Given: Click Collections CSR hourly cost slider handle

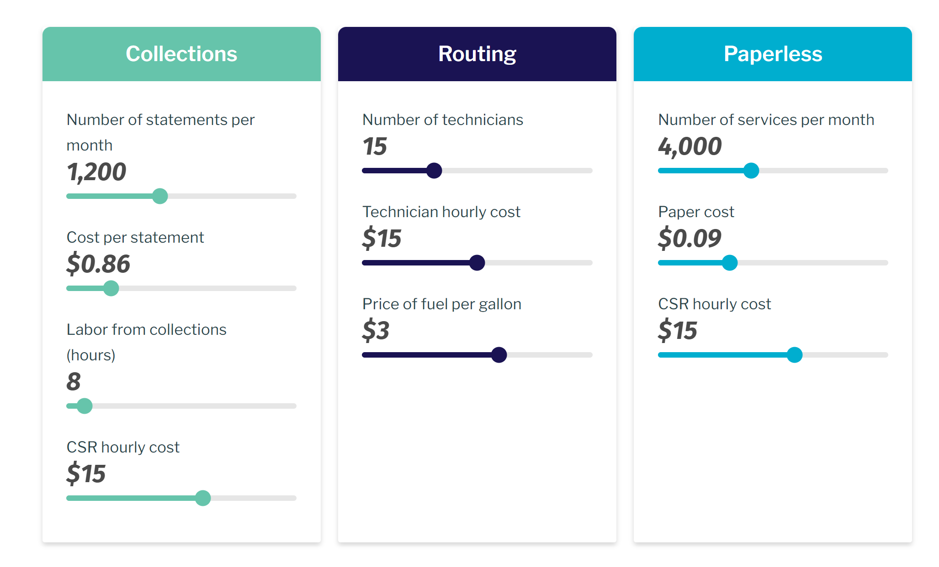Looking at the screenshot, I should [203, 498].
